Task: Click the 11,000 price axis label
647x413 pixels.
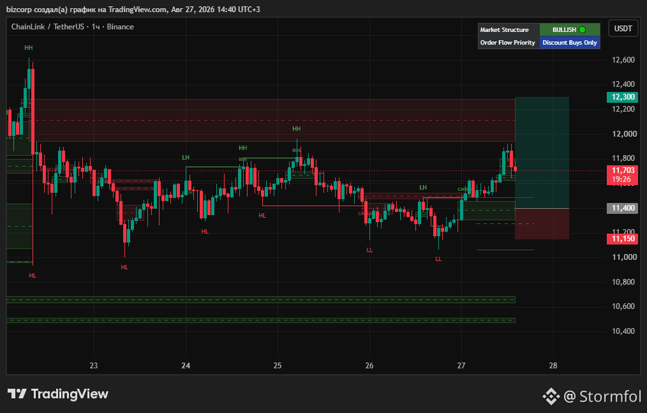Action: point(624,257)
